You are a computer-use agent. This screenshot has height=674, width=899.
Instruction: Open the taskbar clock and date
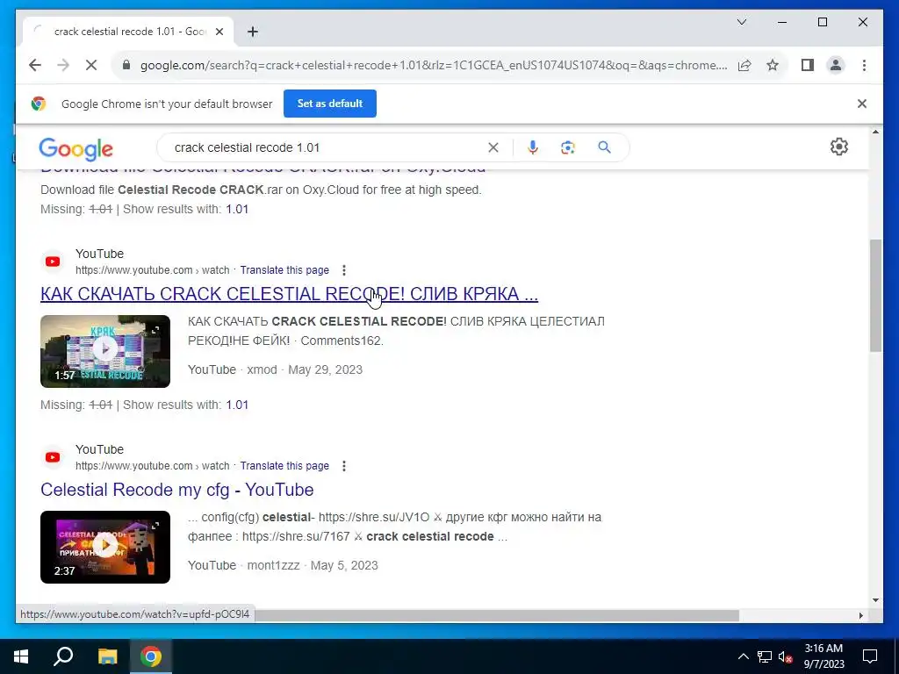823,656
